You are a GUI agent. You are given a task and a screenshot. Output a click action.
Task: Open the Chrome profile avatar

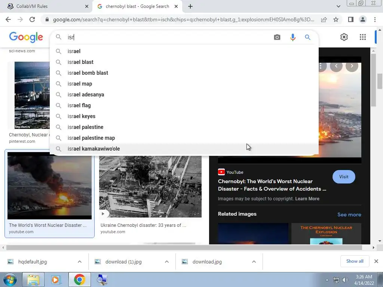coord(363,19)
